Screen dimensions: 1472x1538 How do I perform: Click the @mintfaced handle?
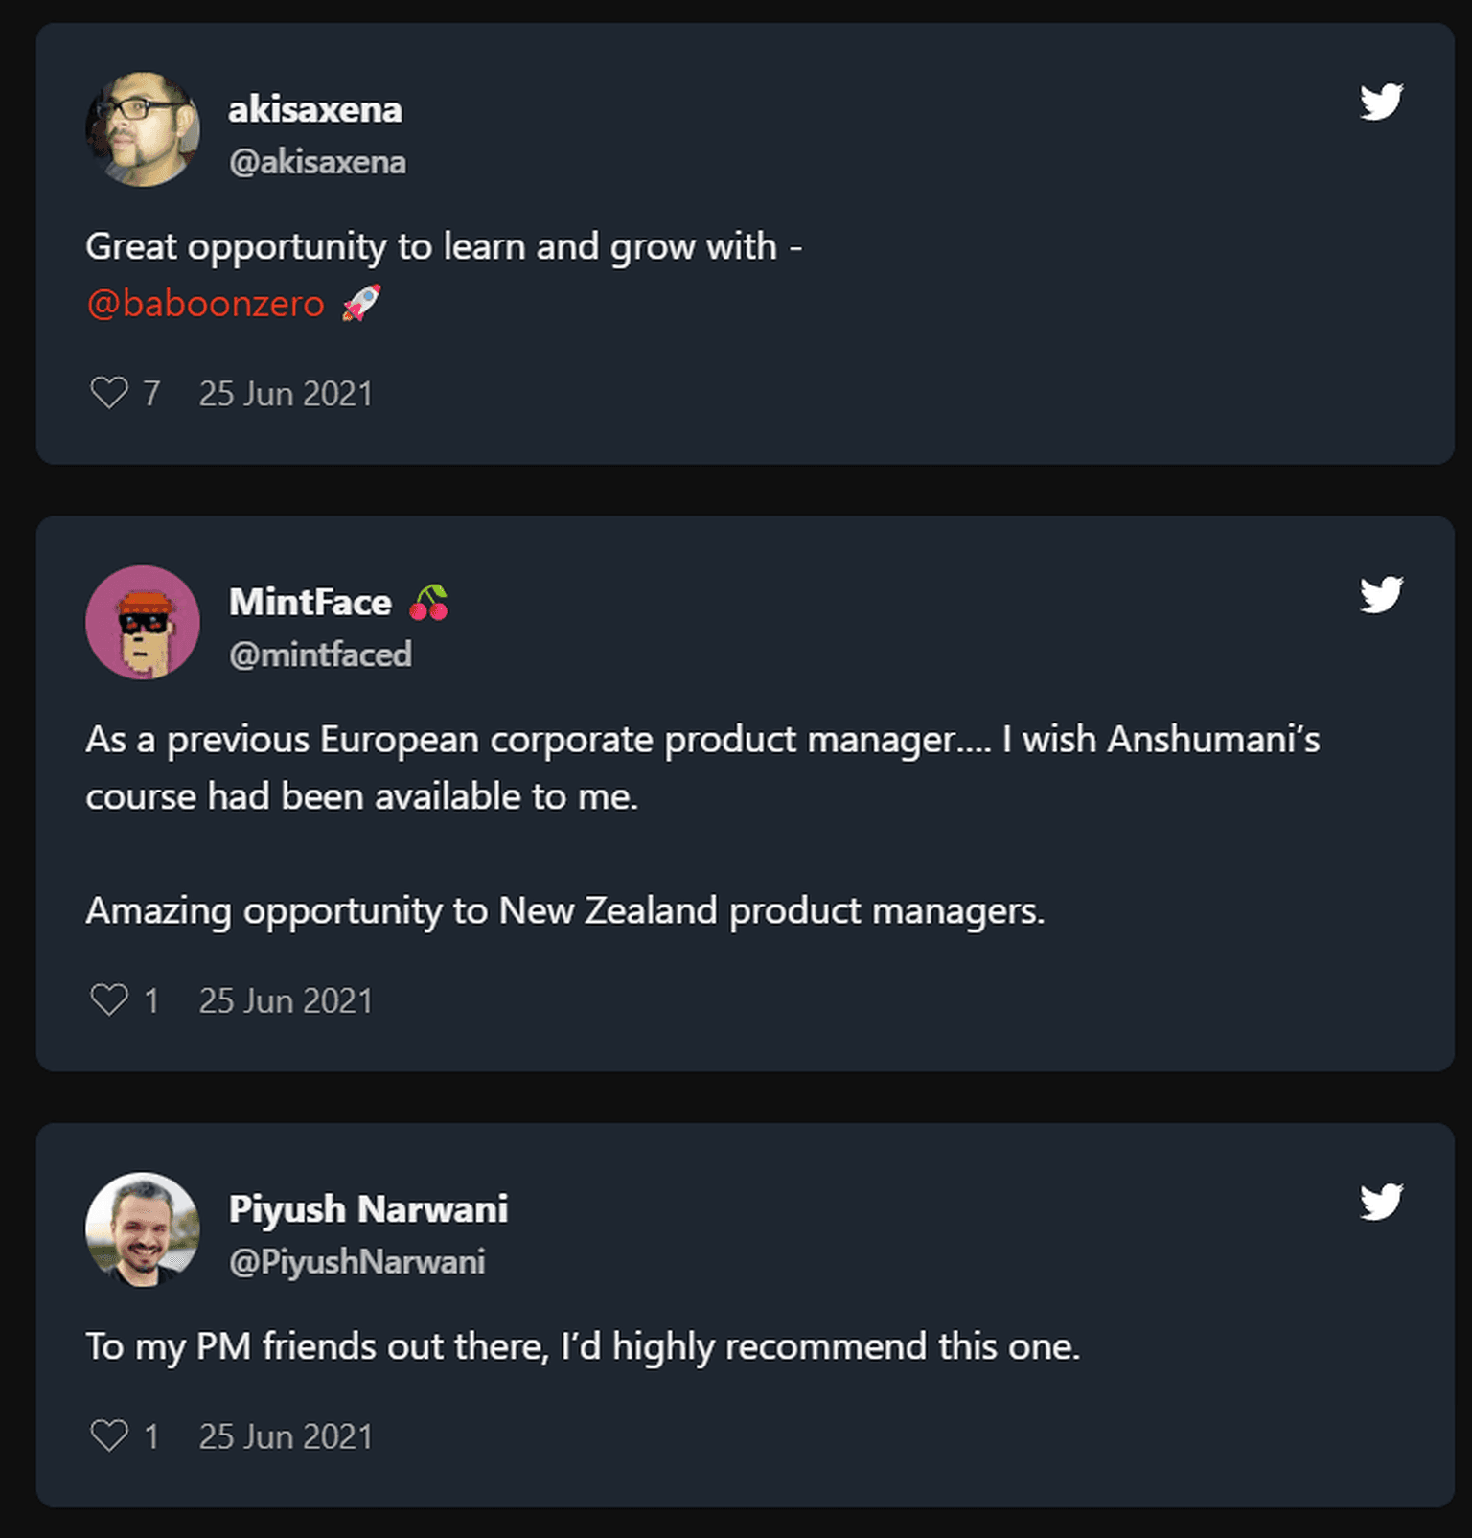coord(320,654)
